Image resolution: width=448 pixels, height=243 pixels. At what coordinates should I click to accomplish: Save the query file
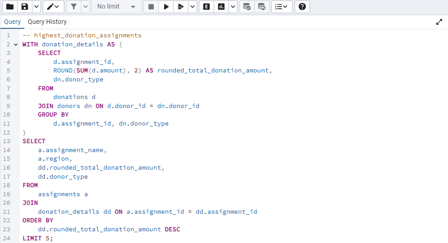click(x=25, y=7)
